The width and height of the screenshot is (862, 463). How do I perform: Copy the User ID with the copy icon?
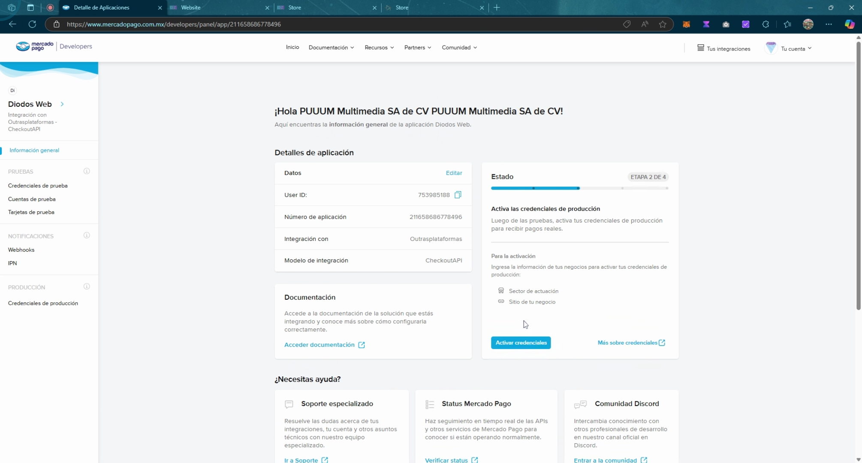point(458,195)
